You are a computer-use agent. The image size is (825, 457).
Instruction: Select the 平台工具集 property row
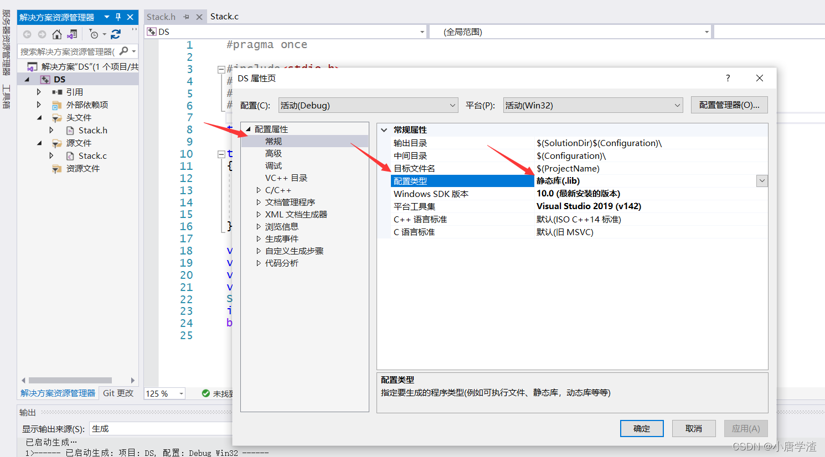pyautogui.click(x=579, y=206)
